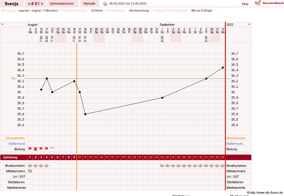The height and width of the screenshot is (196, 284).
Task: Click the Zyklustag row header
Action: click(10, 157)
